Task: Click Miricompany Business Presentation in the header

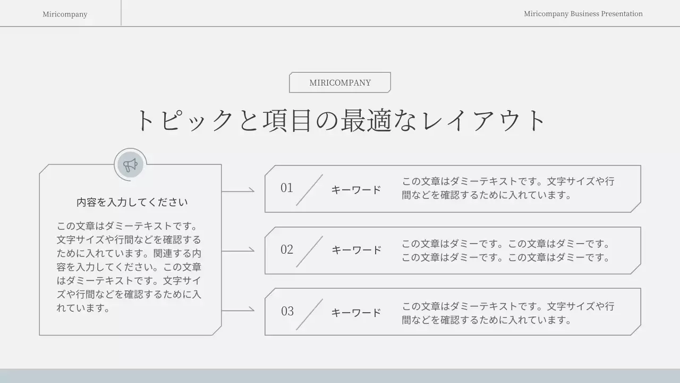Action: [583, 14]
